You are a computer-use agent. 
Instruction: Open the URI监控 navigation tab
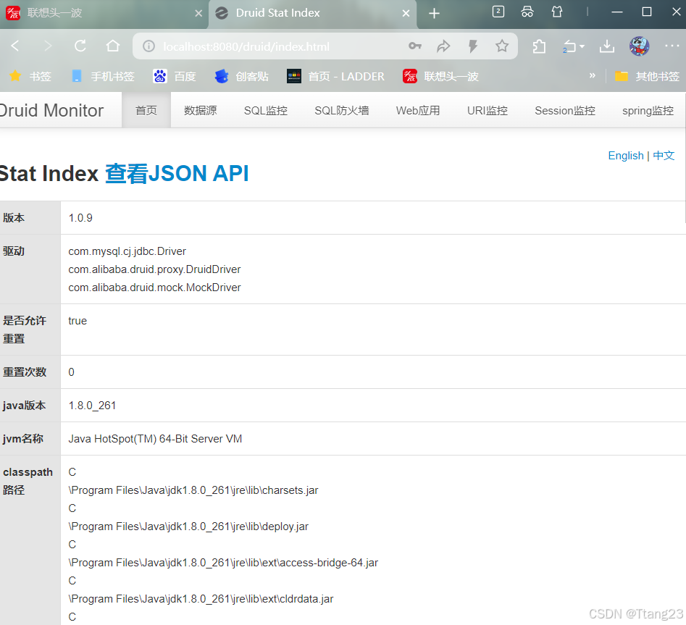(x=488, y=110)
